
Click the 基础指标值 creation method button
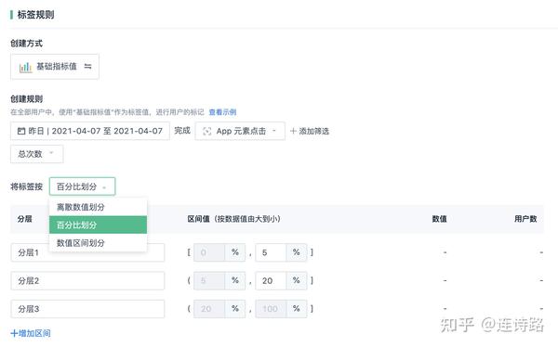pyautogui.click(x=55, y=67)
